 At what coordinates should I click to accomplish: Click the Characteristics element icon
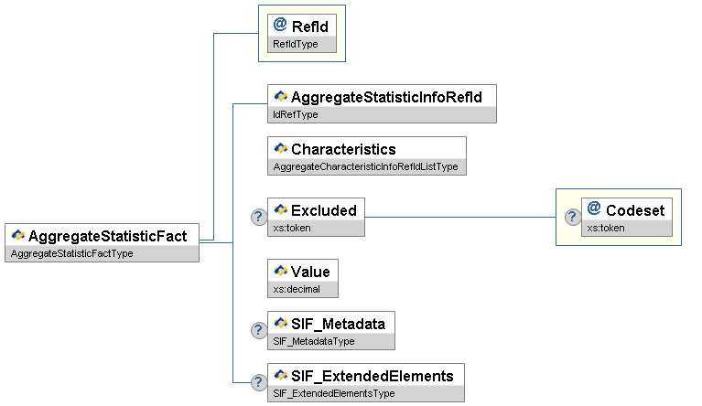281,148
